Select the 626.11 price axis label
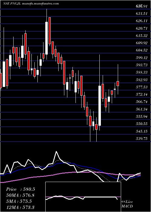The height and width of the screenshot is (212, 151). (x=142, y=21)
